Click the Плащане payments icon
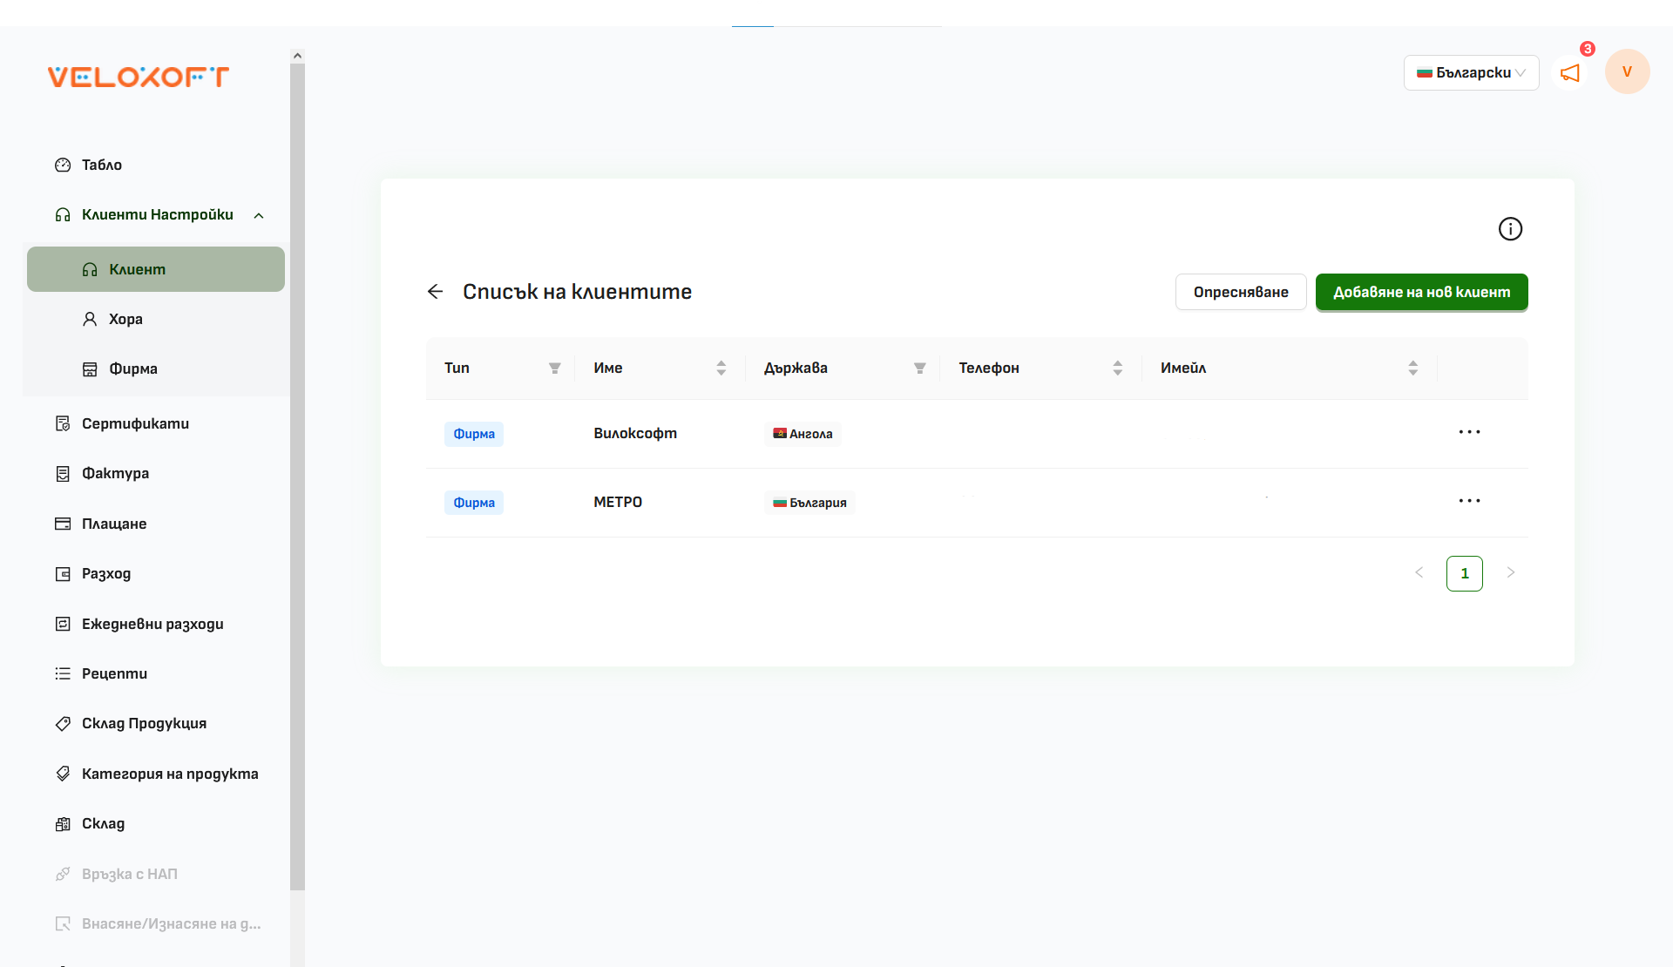 pyautogui.click(x=62, y=524)
